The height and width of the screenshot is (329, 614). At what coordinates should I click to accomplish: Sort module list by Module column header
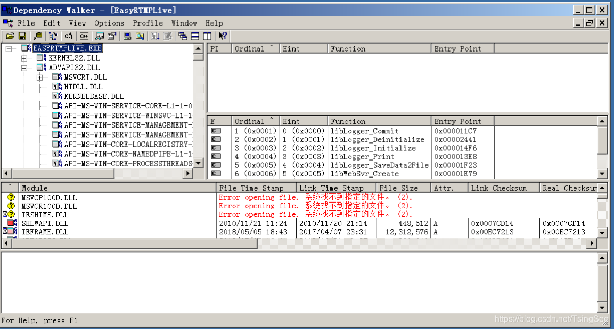coord(117,188)
